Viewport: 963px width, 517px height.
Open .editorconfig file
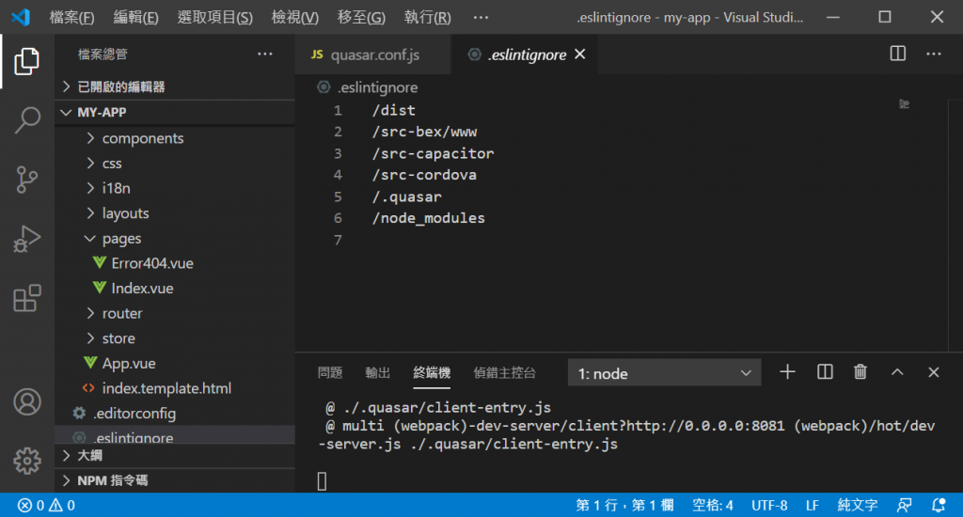click(x=175, y=414)
